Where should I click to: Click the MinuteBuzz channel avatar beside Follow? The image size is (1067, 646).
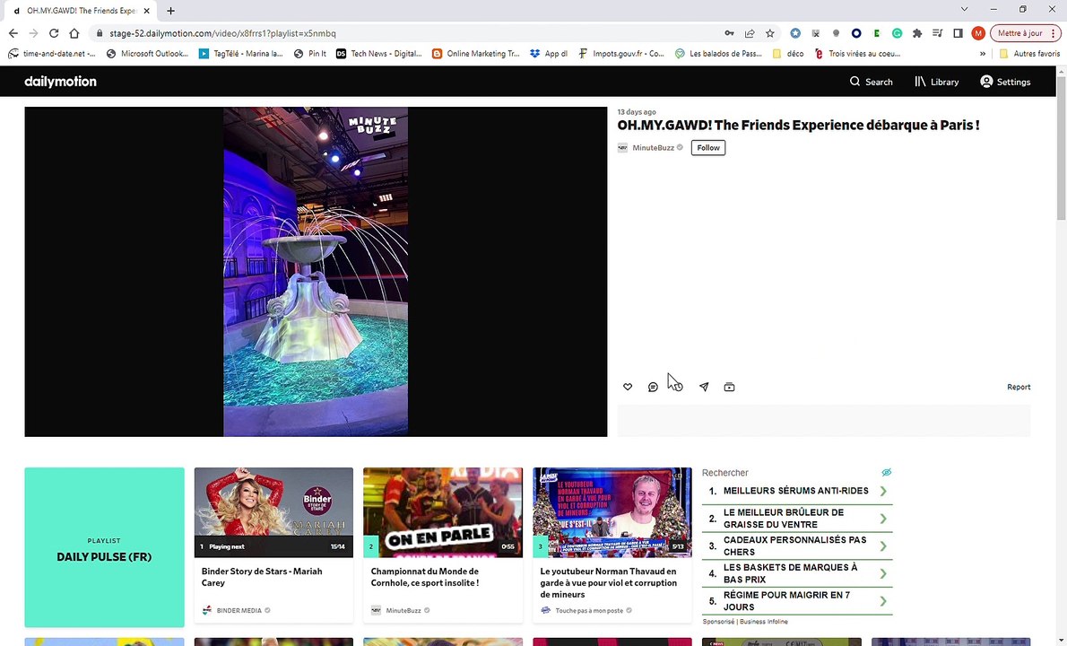pos(622,148)
